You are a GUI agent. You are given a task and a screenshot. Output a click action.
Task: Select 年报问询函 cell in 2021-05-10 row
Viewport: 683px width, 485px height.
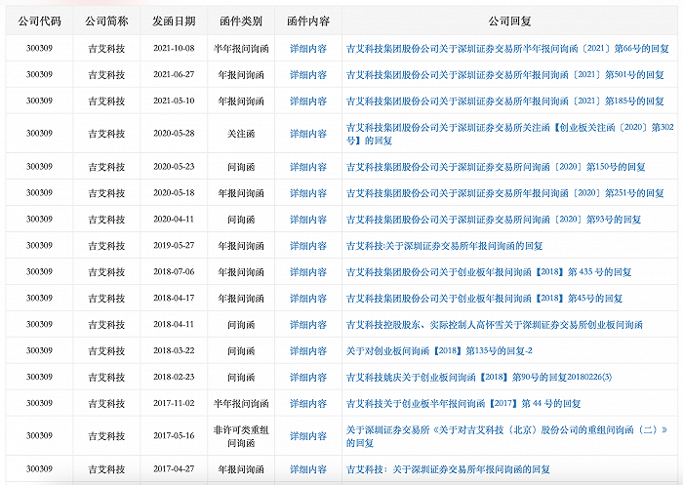[x=241, y=101]
